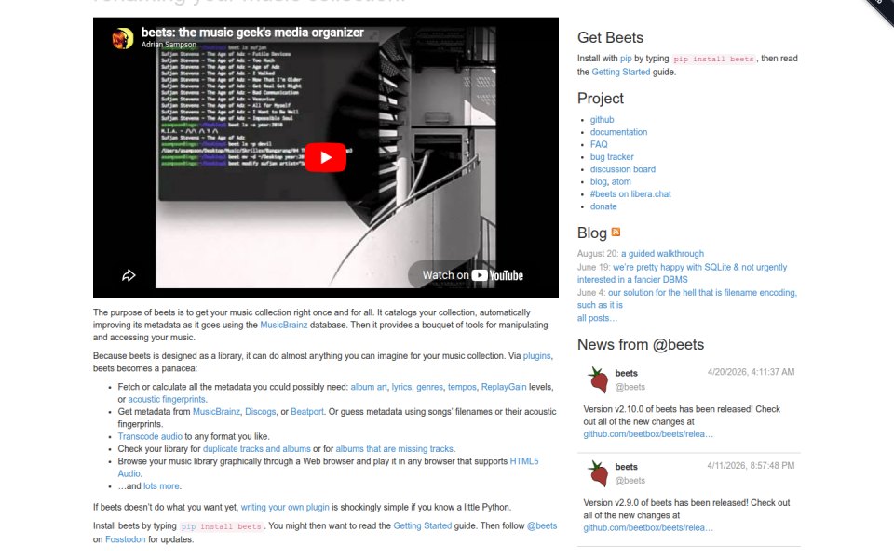Open the RSS feed icon beside Blog

click(616, 232)
